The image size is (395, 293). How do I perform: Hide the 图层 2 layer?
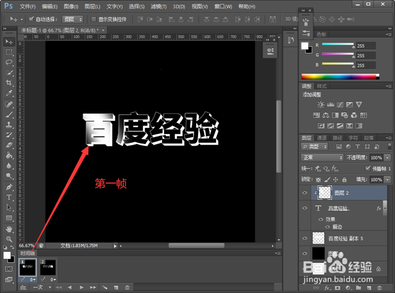pyautogui.click(x=305, y=193)
